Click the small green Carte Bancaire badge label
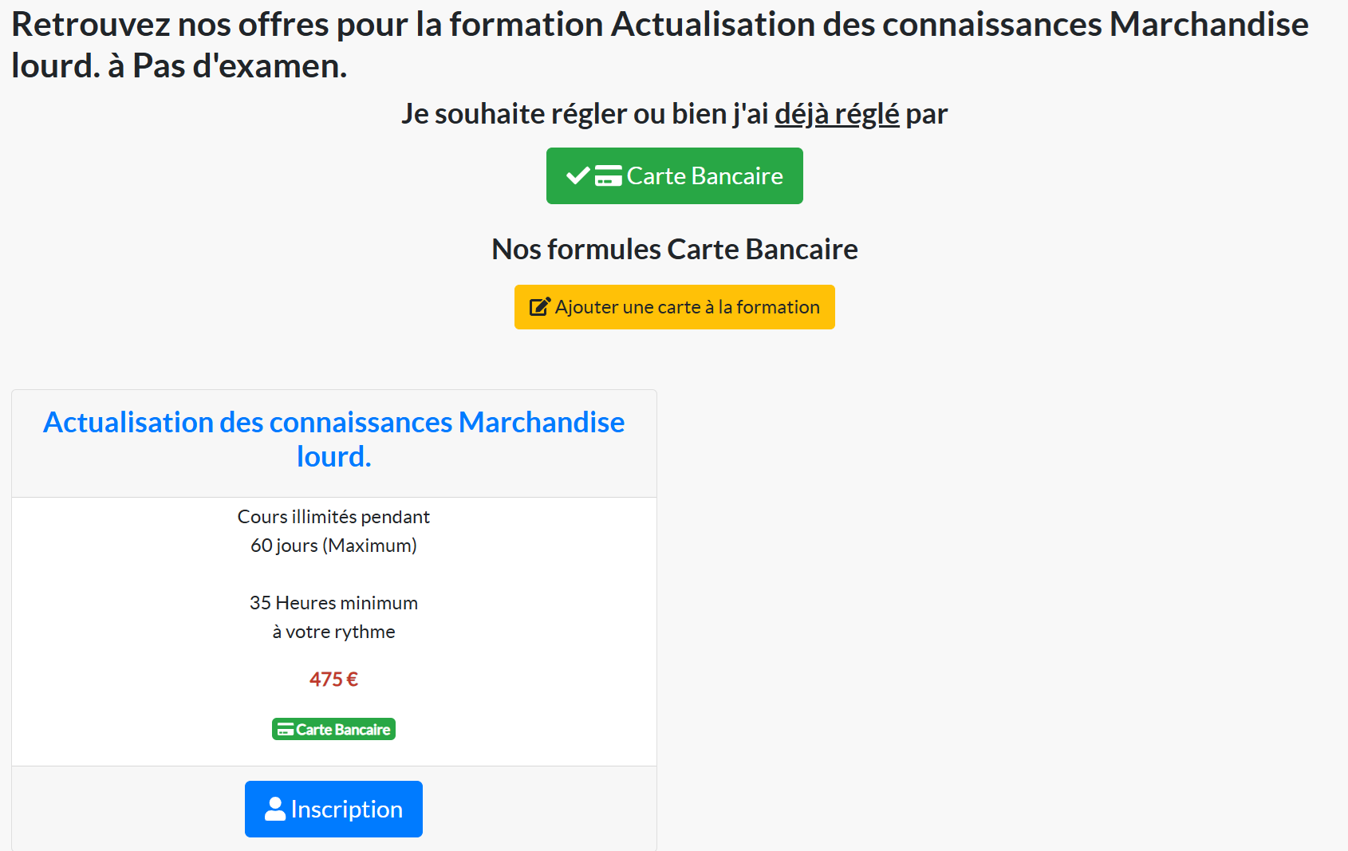 pyautogui.click(x=343, y=730)
